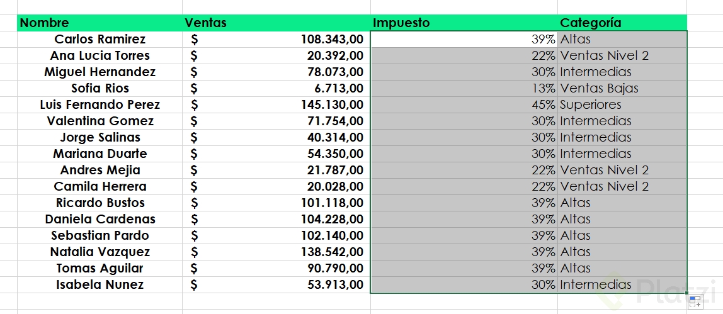Click the 53.913,00 sales amount cell

click(276, 284)
